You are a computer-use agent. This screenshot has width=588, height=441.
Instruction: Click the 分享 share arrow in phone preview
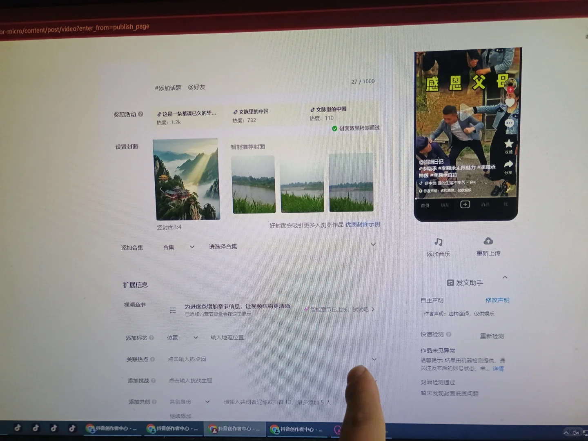point(508,163)
